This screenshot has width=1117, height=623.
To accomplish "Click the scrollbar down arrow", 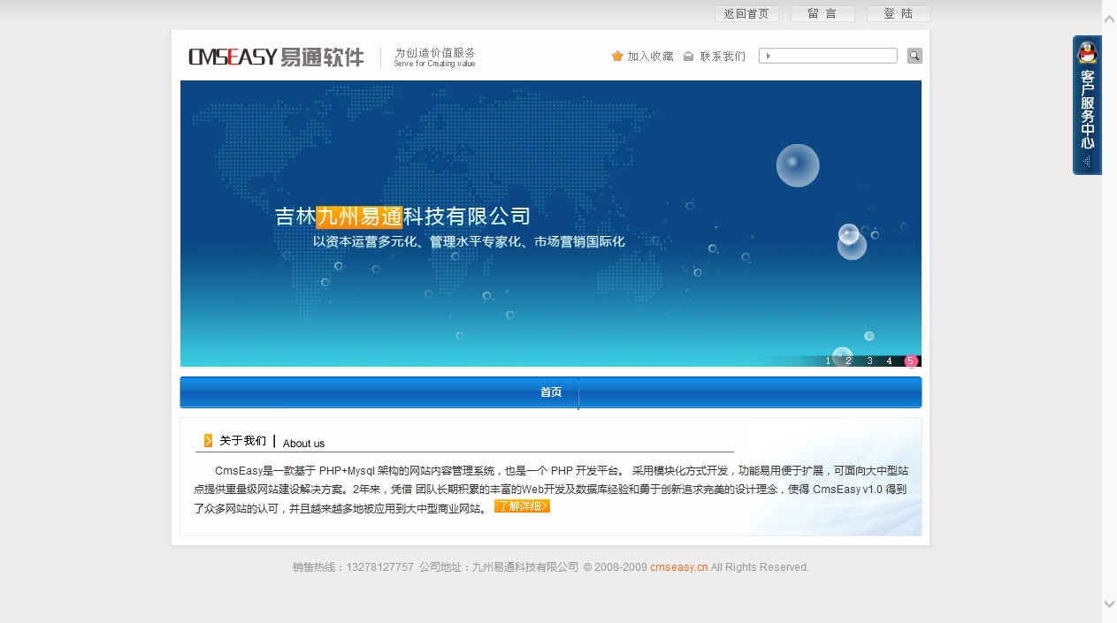I will [x=1109, y=604].
